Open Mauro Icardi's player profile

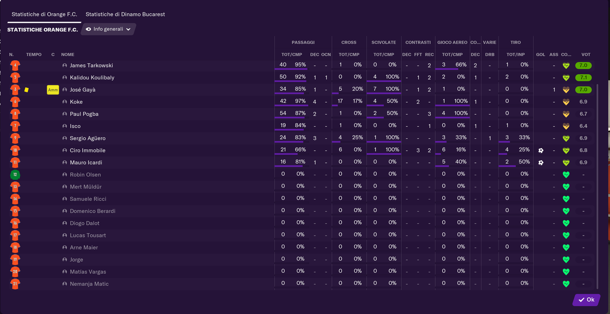click(85, 163)
